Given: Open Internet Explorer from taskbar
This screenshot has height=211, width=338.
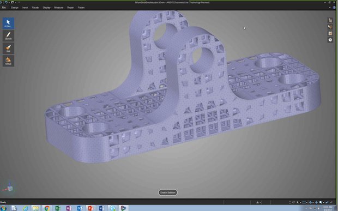Looking at the screenshot, I should tap(26, 208).
